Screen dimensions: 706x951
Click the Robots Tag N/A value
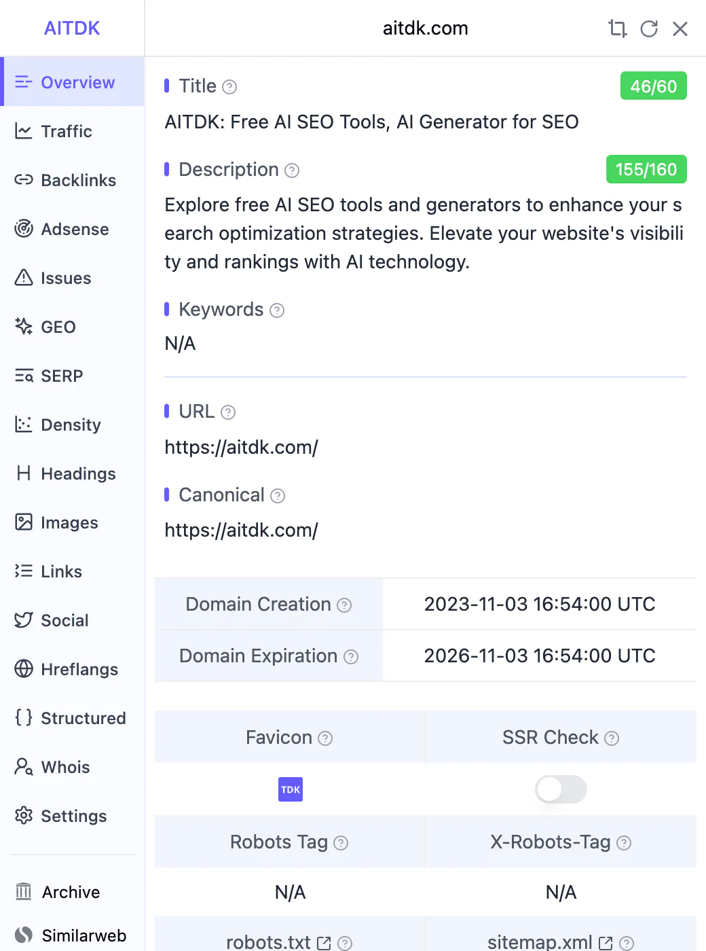coord(291,892)
